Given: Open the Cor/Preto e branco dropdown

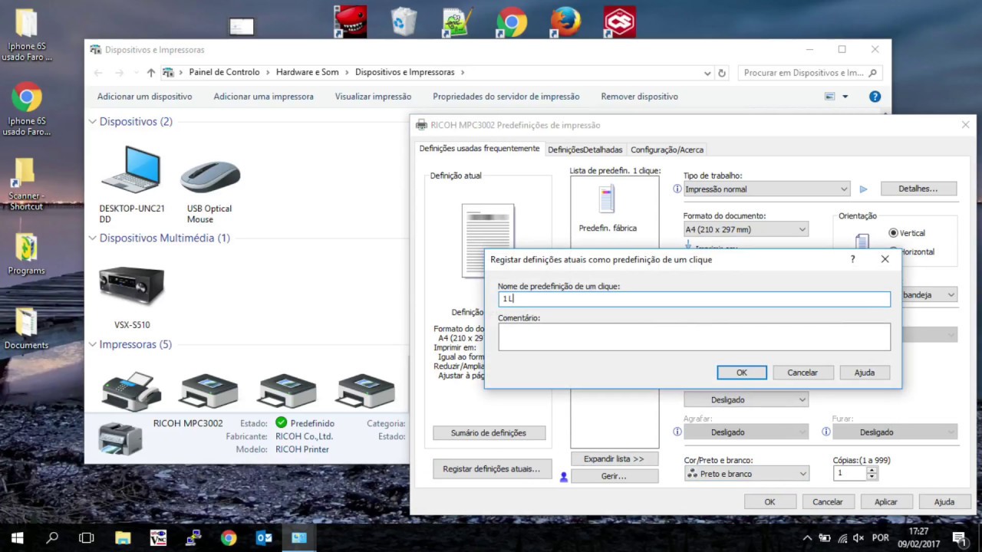Looking at the screenshot, I should (x=746, y=474).
